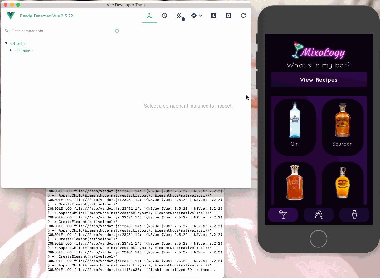Tap the champagne glasses tab icon

319,215
